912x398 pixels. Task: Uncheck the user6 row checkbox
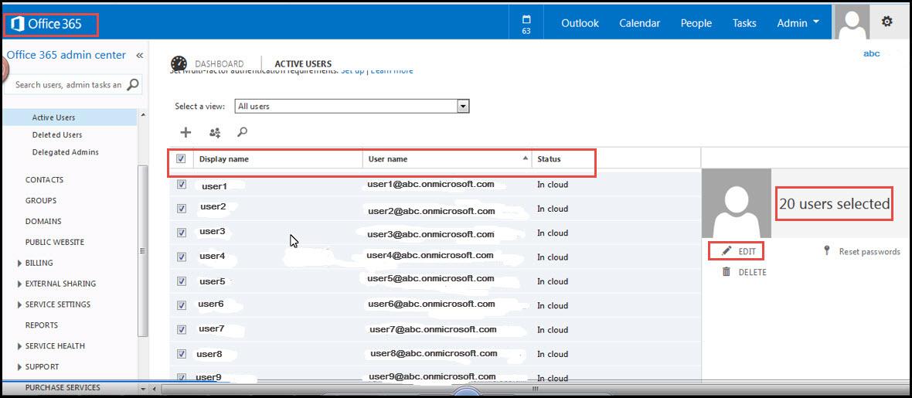click(x=182, y=305)
